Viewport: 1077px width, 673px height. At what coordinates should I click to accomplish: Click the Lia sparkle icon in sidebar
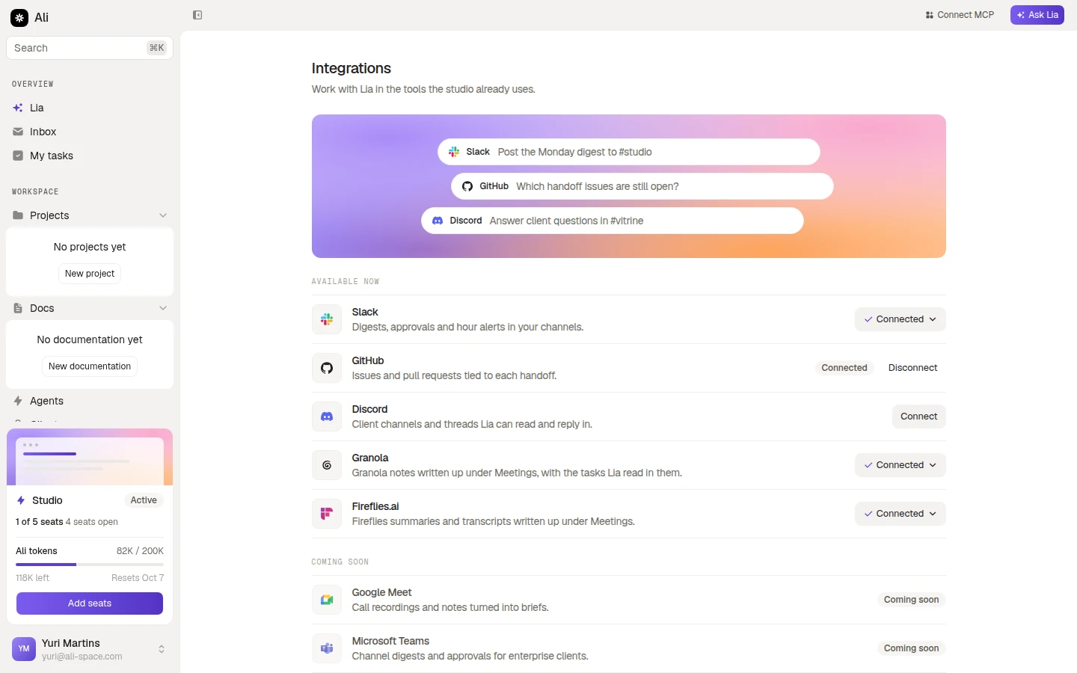click(x=18, y=108)
